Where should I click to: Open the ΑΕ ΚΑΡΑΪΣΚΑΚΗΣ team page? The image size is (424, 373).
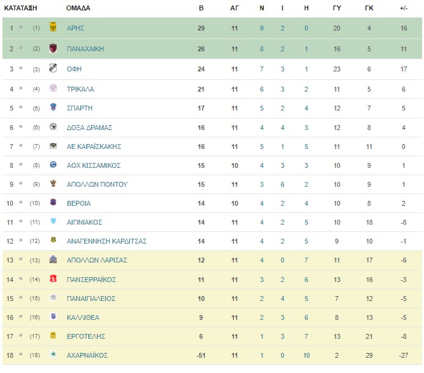(x=94, y=147)
